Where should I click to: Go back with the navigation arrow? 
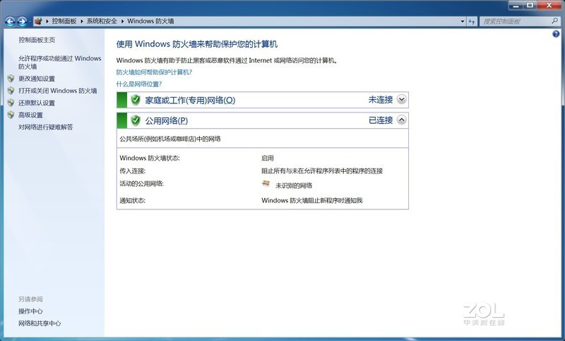point(10,22)
